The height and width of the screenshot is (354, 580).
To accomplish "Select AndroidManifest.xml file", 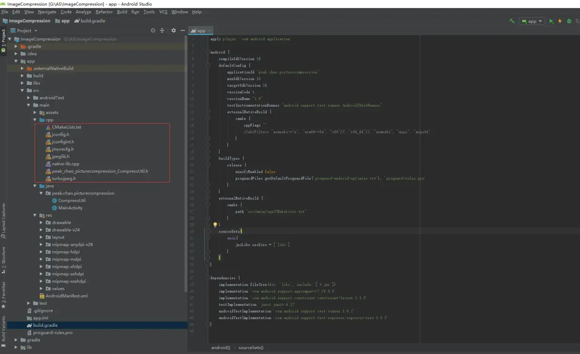I will (63, 296).
